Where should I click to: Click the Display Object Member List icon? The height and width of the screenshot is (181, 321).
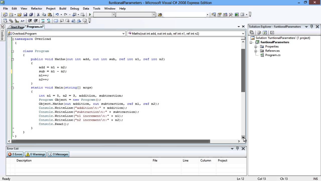pyautogui.click(x=5, y=21)
